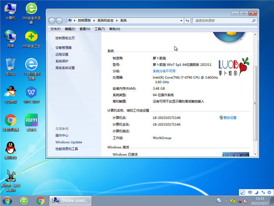
Task: Open the 查看(V) menu
Action: point(85,29)
